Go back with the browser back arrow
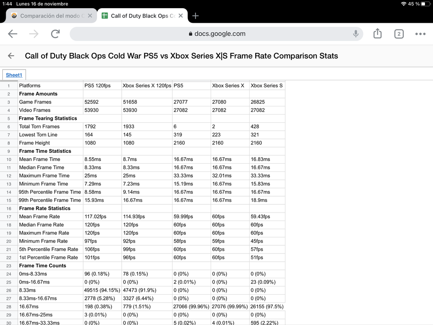 coord(13,34)
